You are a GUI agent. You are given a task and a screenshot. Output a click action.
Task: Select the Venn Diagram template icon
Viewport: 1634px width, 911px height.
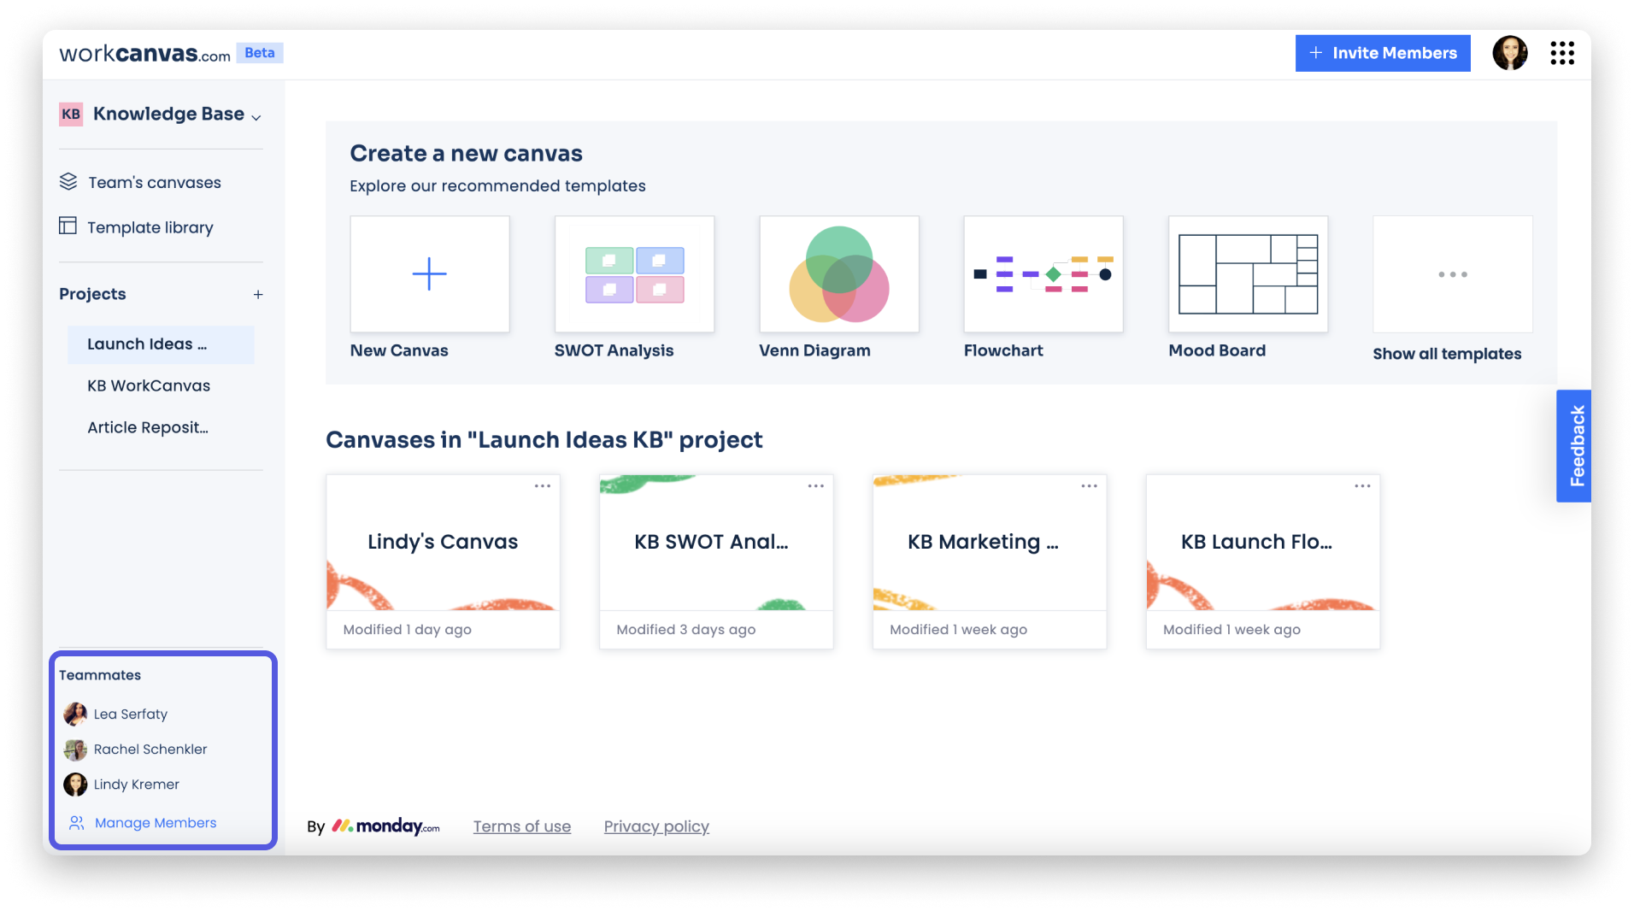(838, 273)
